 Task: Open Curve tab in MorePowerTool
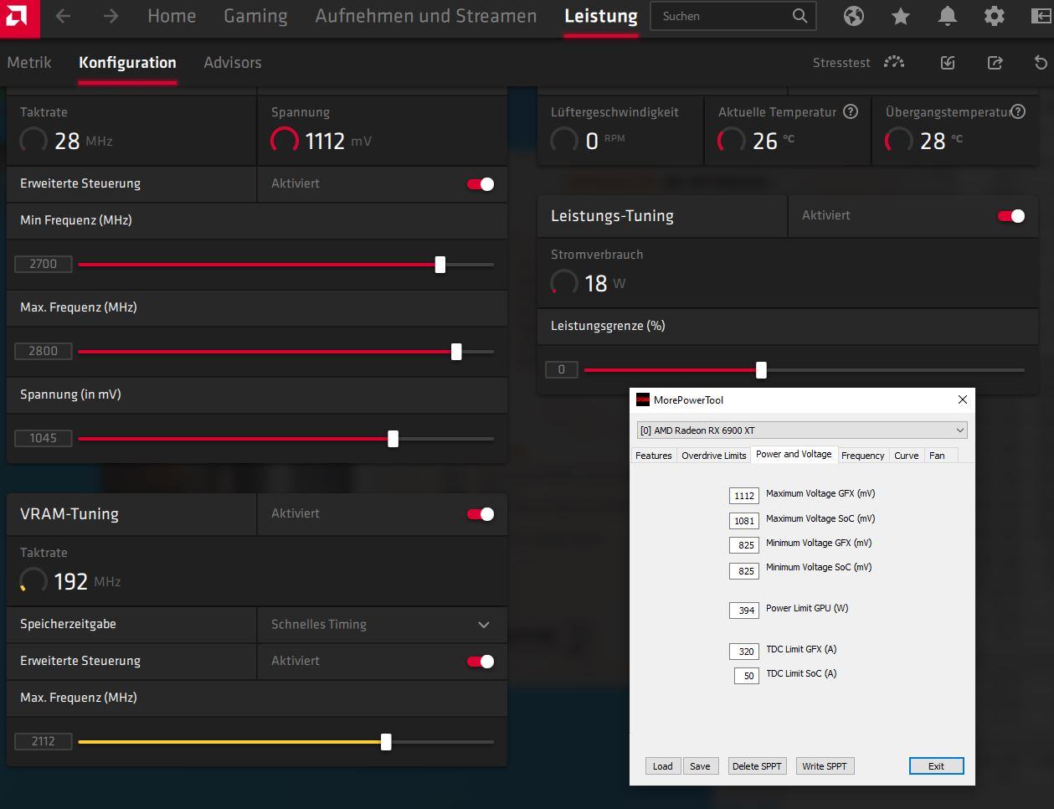click(906, 456)
